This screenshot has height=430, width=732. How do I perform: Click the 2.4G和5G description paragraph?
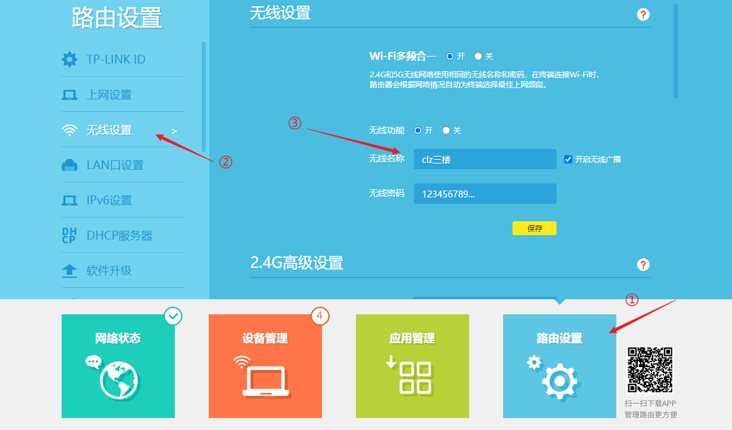tap(485, 80)
